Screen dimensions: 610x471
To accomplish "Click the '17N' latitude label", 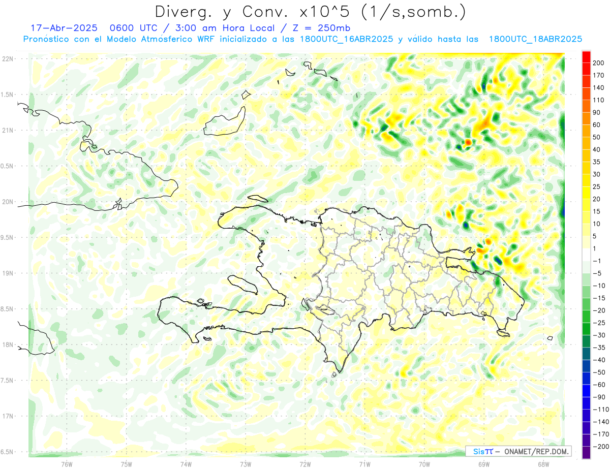I will click(8, 416).
